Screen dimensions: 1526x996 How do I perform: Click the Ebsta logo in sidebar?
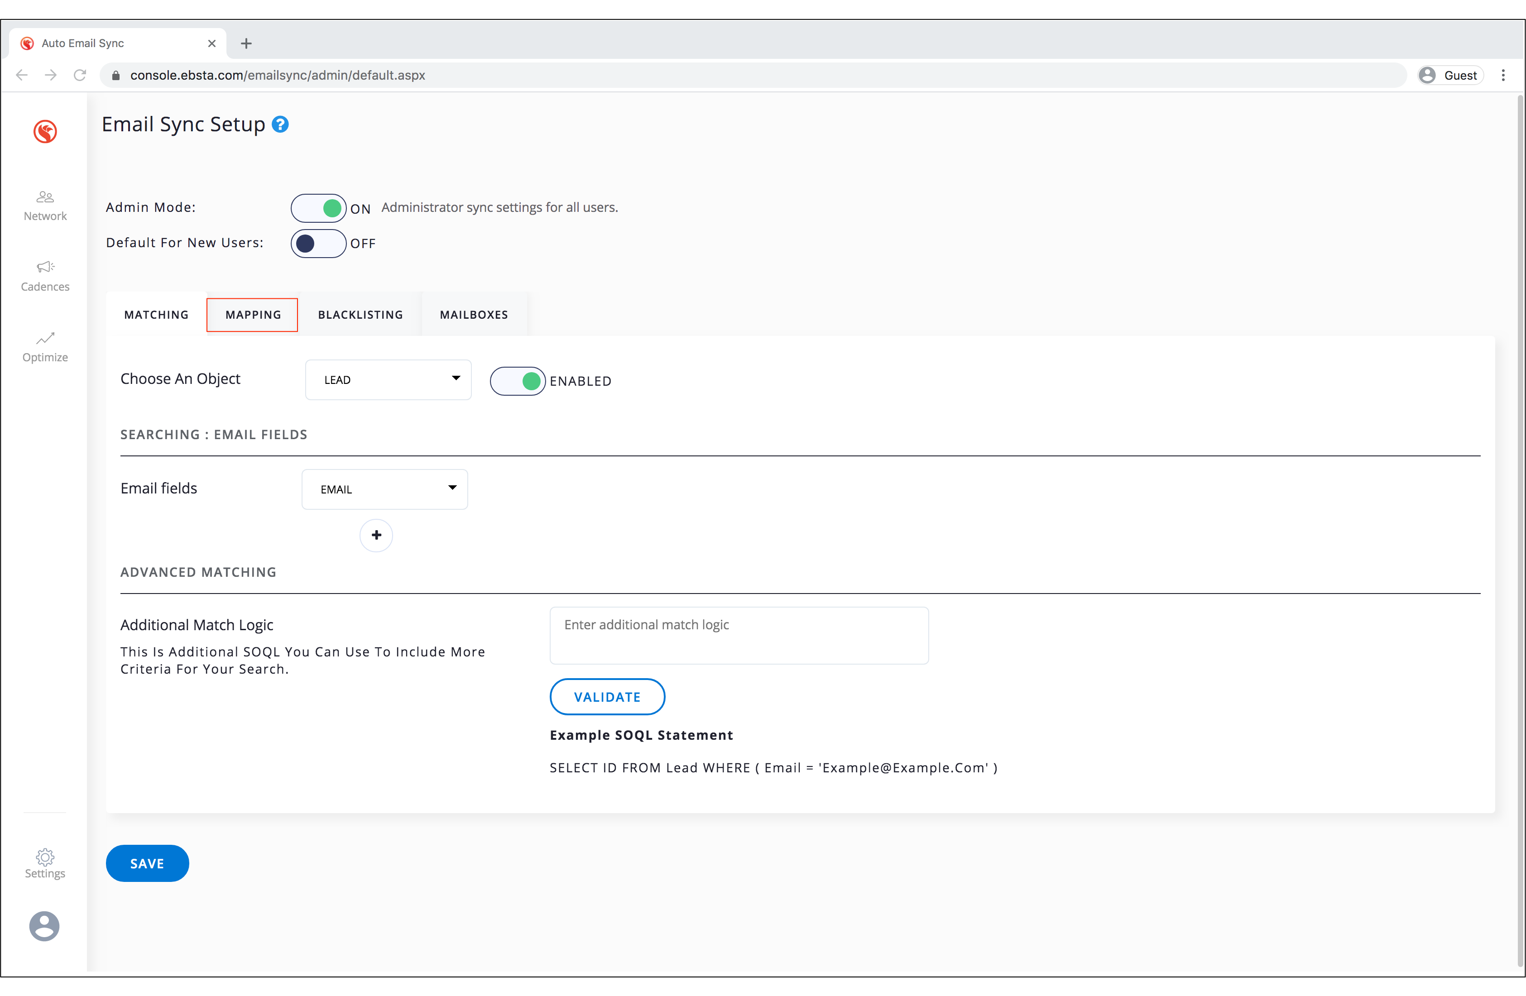[x=45, y=131]
